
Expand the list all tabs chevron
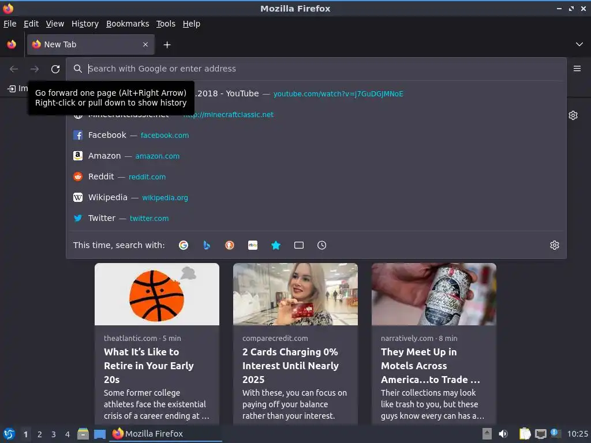click(579, 44)
